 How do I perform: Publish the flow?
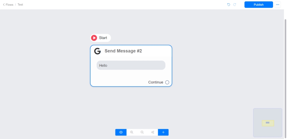[259, 4]
